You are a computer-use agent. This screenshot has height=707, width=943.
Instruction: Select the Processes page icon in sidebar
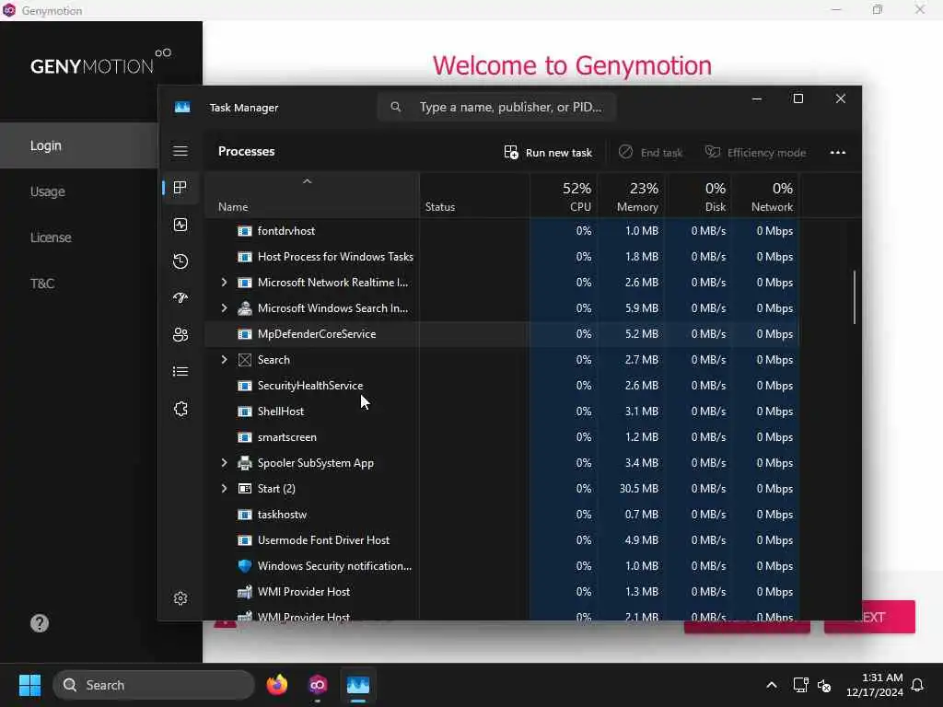click(x=180, y=188)
